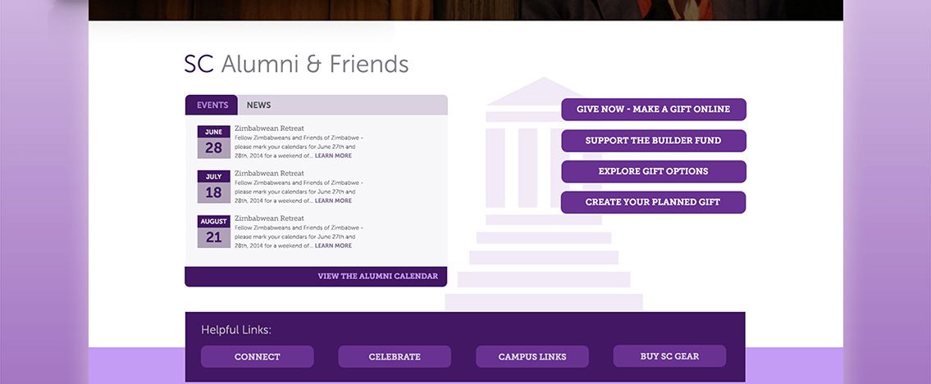Open the Connect helpful link
Image resolution: width=931 pixels, height=384 pixels.
[257, 357]
